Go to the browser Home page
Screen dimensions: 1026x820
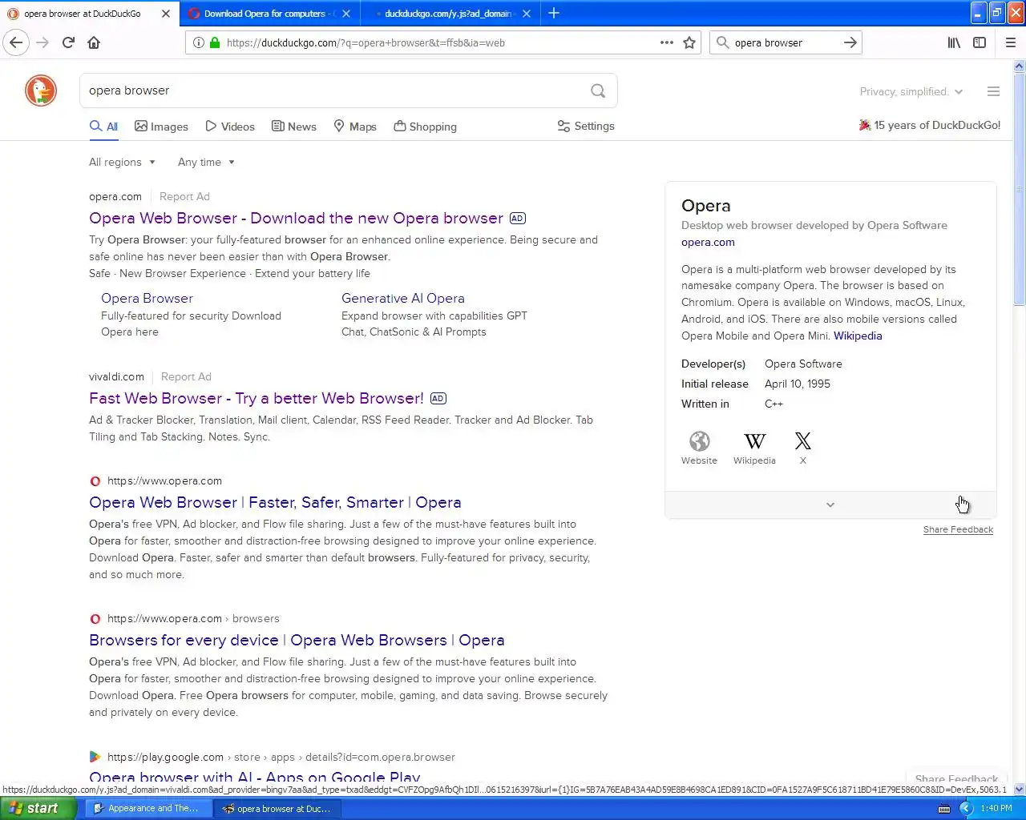click(94, 42)
